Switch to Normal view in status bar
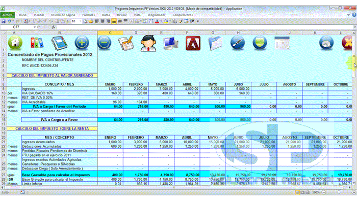 [x=297, y=192]
